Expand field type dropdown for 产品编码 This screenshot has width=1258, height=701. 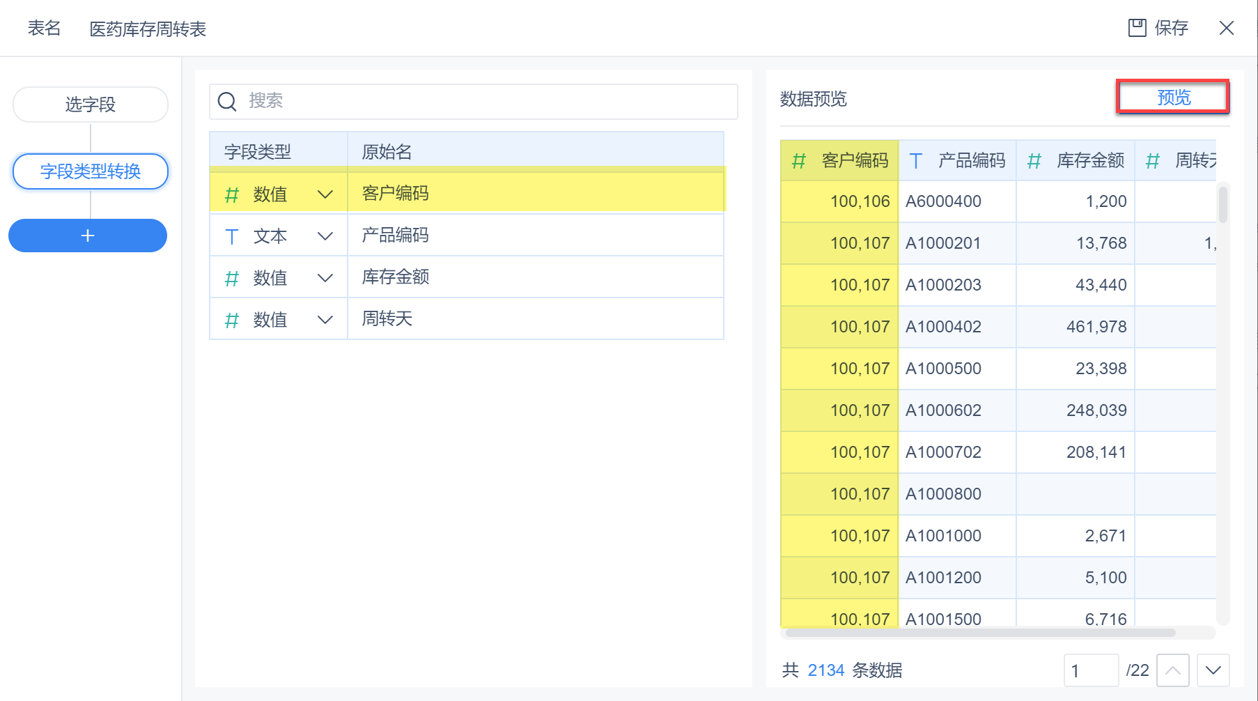(x=325, y=236)
